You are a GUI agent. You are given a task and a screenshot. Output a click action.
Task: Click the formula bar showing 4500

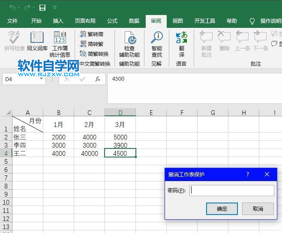(195, 88)
